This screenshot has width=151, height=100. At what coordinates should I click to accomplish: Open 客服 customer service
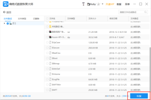pos(119,4)
